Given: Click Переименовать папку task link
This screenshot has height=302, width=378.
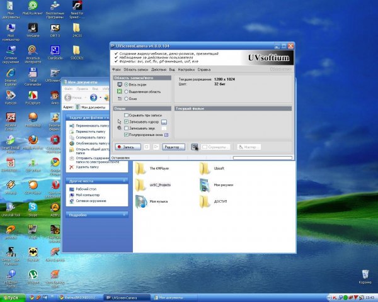Looking at the screenshot, I should tap(93, 126).
